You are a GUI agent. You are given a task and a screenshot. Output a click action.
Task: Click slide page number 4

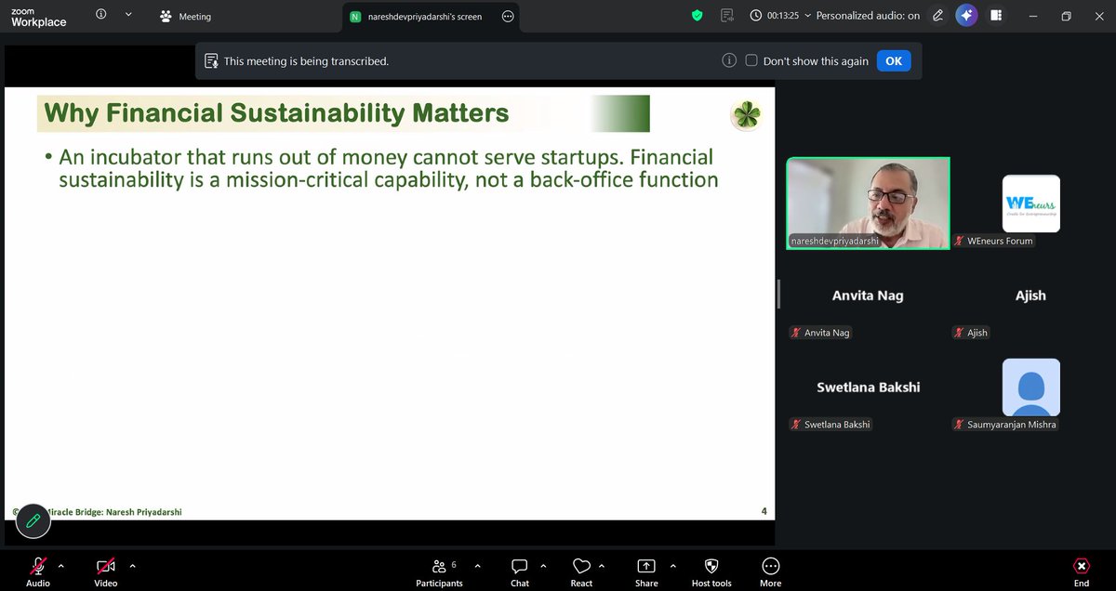764,511
